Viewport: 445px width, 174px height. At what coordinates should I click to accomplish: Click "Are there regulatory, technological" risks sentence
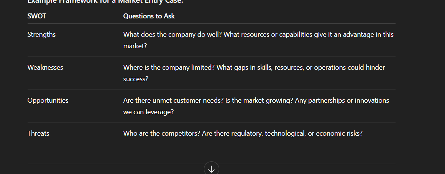281,133
